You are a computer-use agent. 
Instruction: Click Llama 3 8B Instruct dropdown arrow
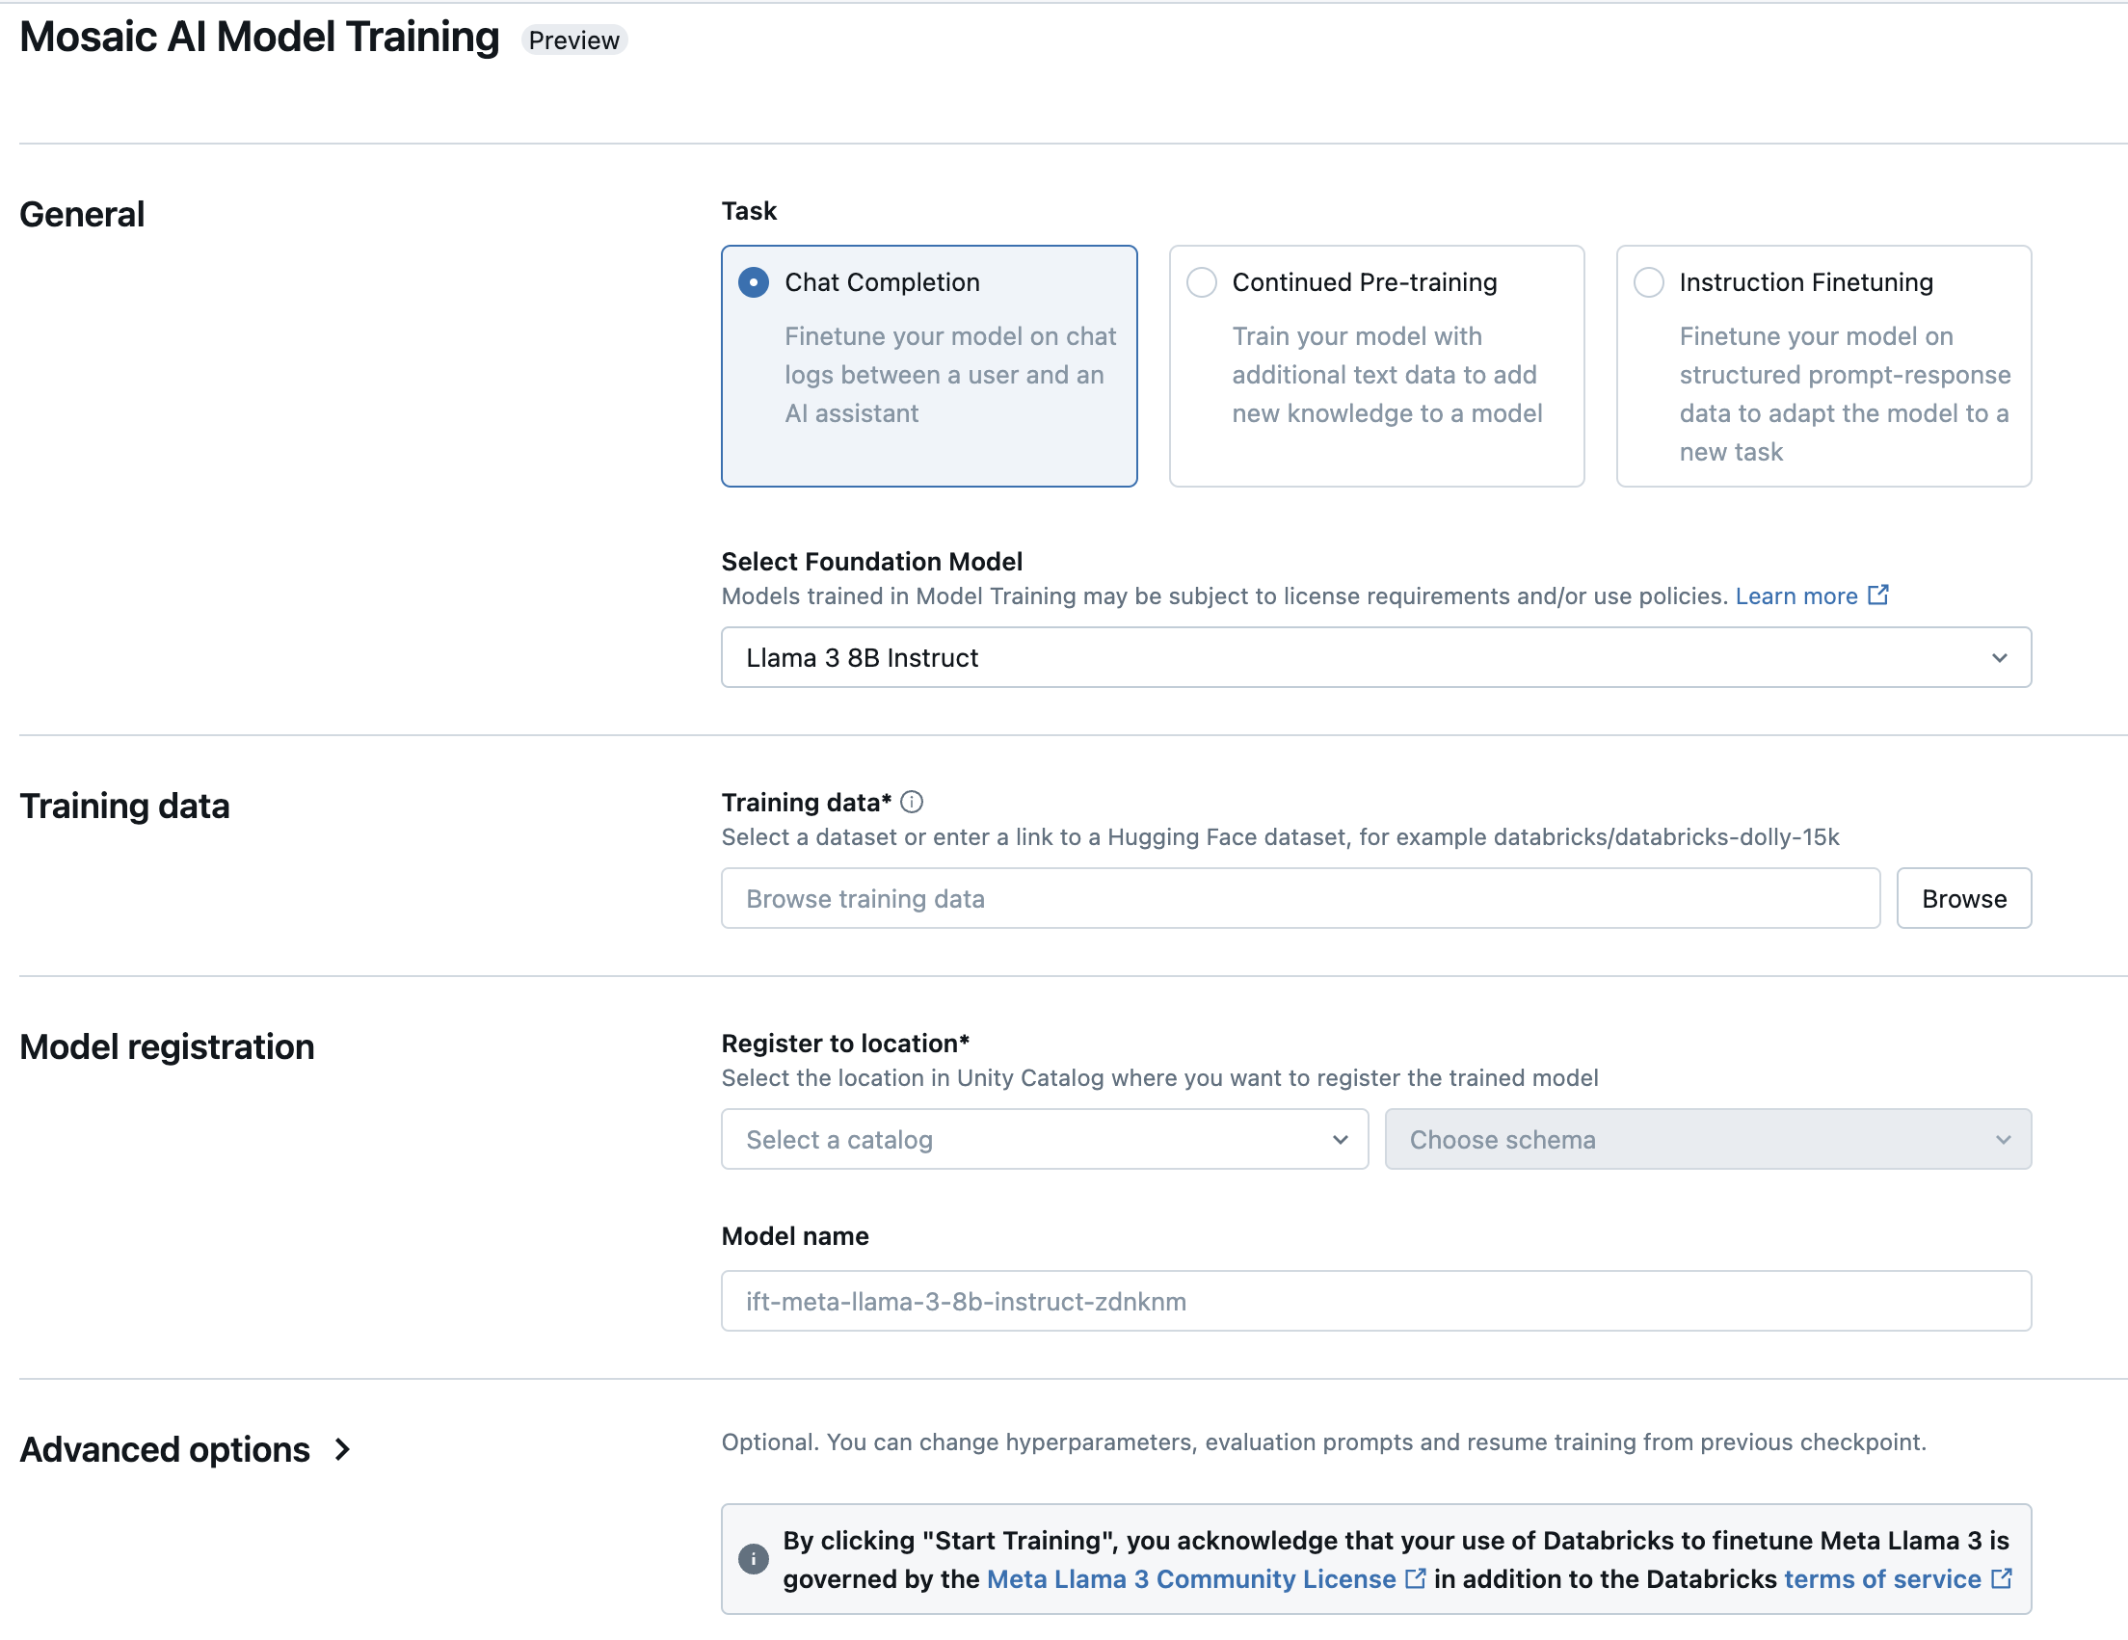[1997, 656]
